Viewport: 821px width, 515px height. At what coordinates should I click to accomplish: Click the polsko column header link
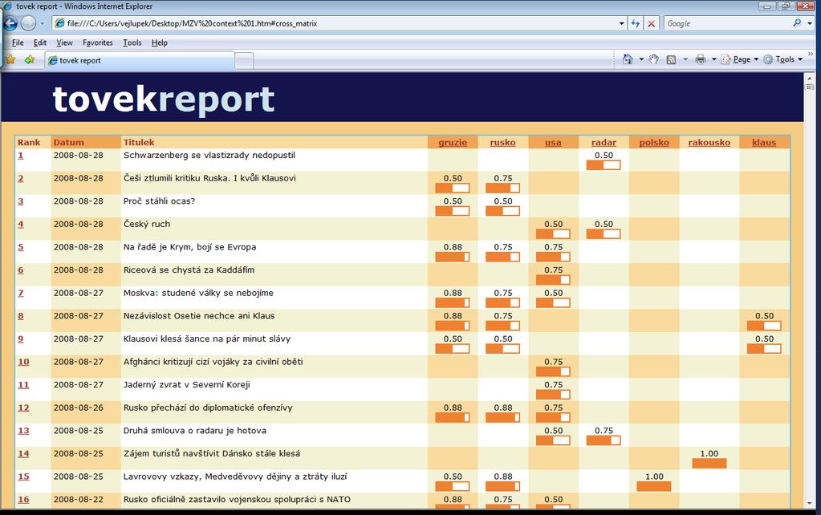pyautogui.click(x=654, y=142)
